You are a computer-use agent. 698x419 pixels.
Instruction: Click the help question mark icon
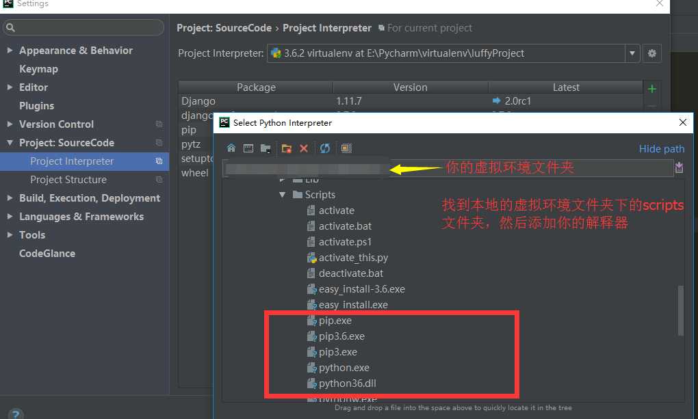[x=15, y=414]
